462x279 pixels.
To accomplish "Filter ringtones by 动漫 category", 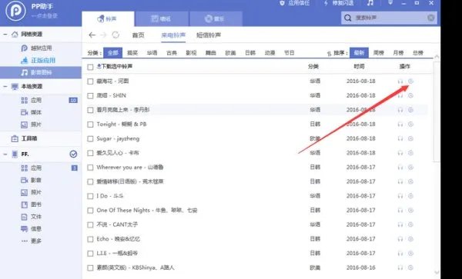I will [270, 53].
